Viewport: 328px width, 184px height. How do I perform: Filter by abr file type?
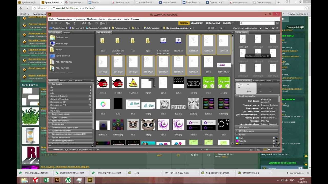(70, 87)
